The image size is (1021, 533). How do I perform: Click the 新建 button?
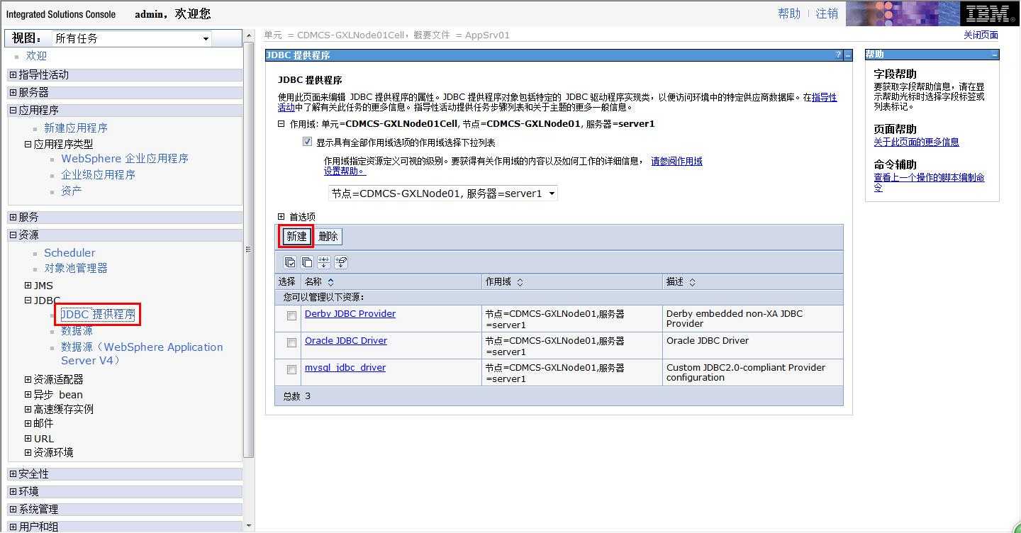click(296, 237)
